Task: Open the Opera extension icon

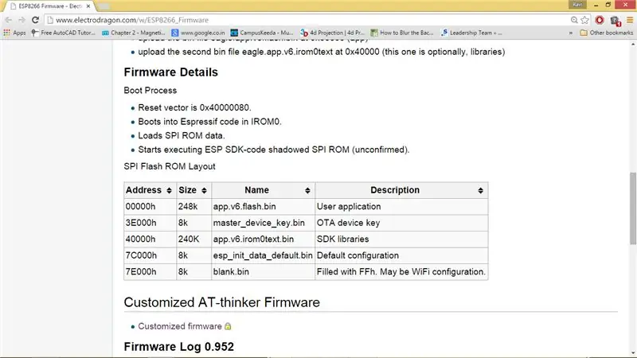Action: coord(600,20)
